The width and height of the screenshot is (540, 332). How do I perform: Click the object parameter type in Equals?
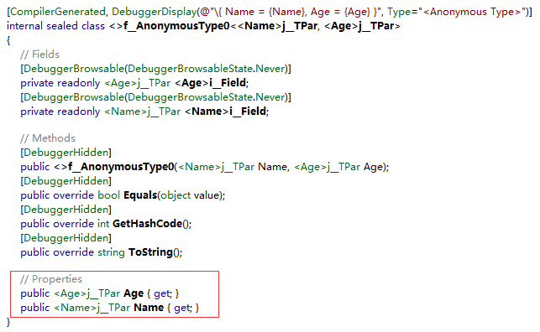click(x=176, y=195)
